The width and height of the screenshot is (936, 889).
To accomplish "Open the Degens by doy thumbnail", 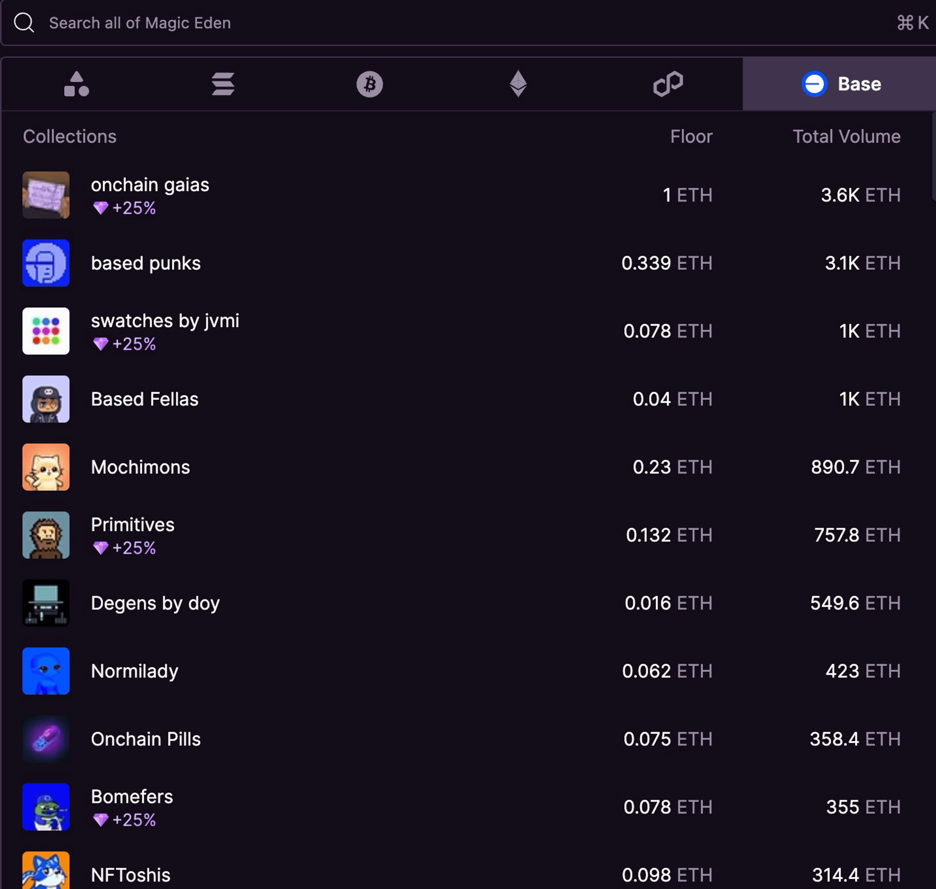I will point(46,603).
